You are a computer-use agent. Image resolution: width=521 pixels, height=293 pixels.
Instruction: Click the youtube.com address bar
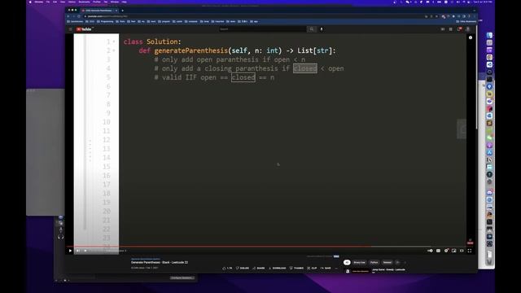point(252,16)
